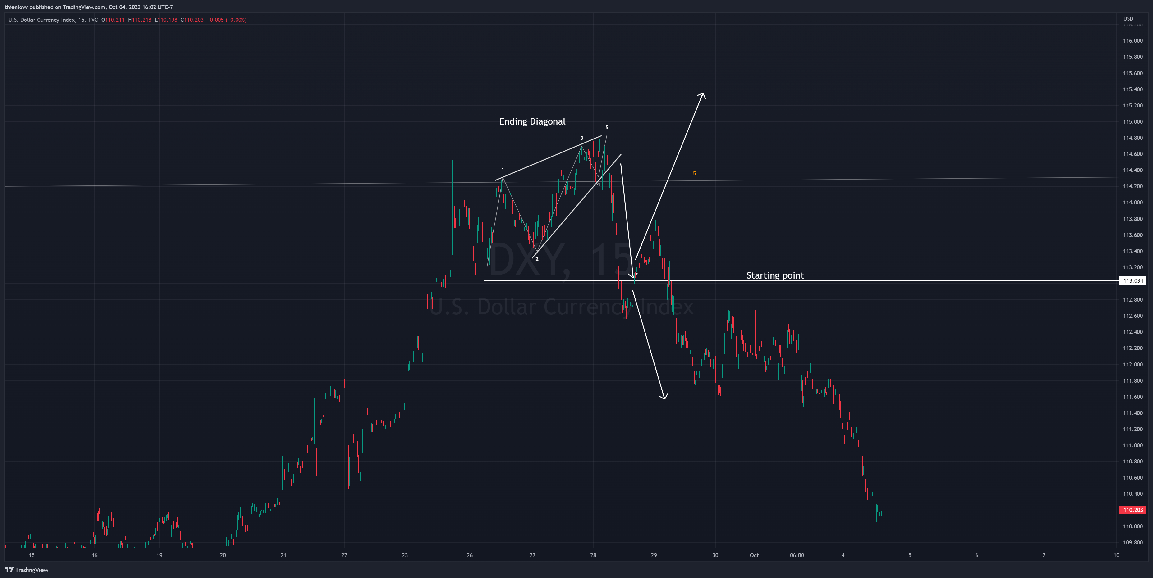Click the 'thienlovv published on TradingView.com' header text
The height and width of the screenshot is (578, 1153).
pos(55,7)
